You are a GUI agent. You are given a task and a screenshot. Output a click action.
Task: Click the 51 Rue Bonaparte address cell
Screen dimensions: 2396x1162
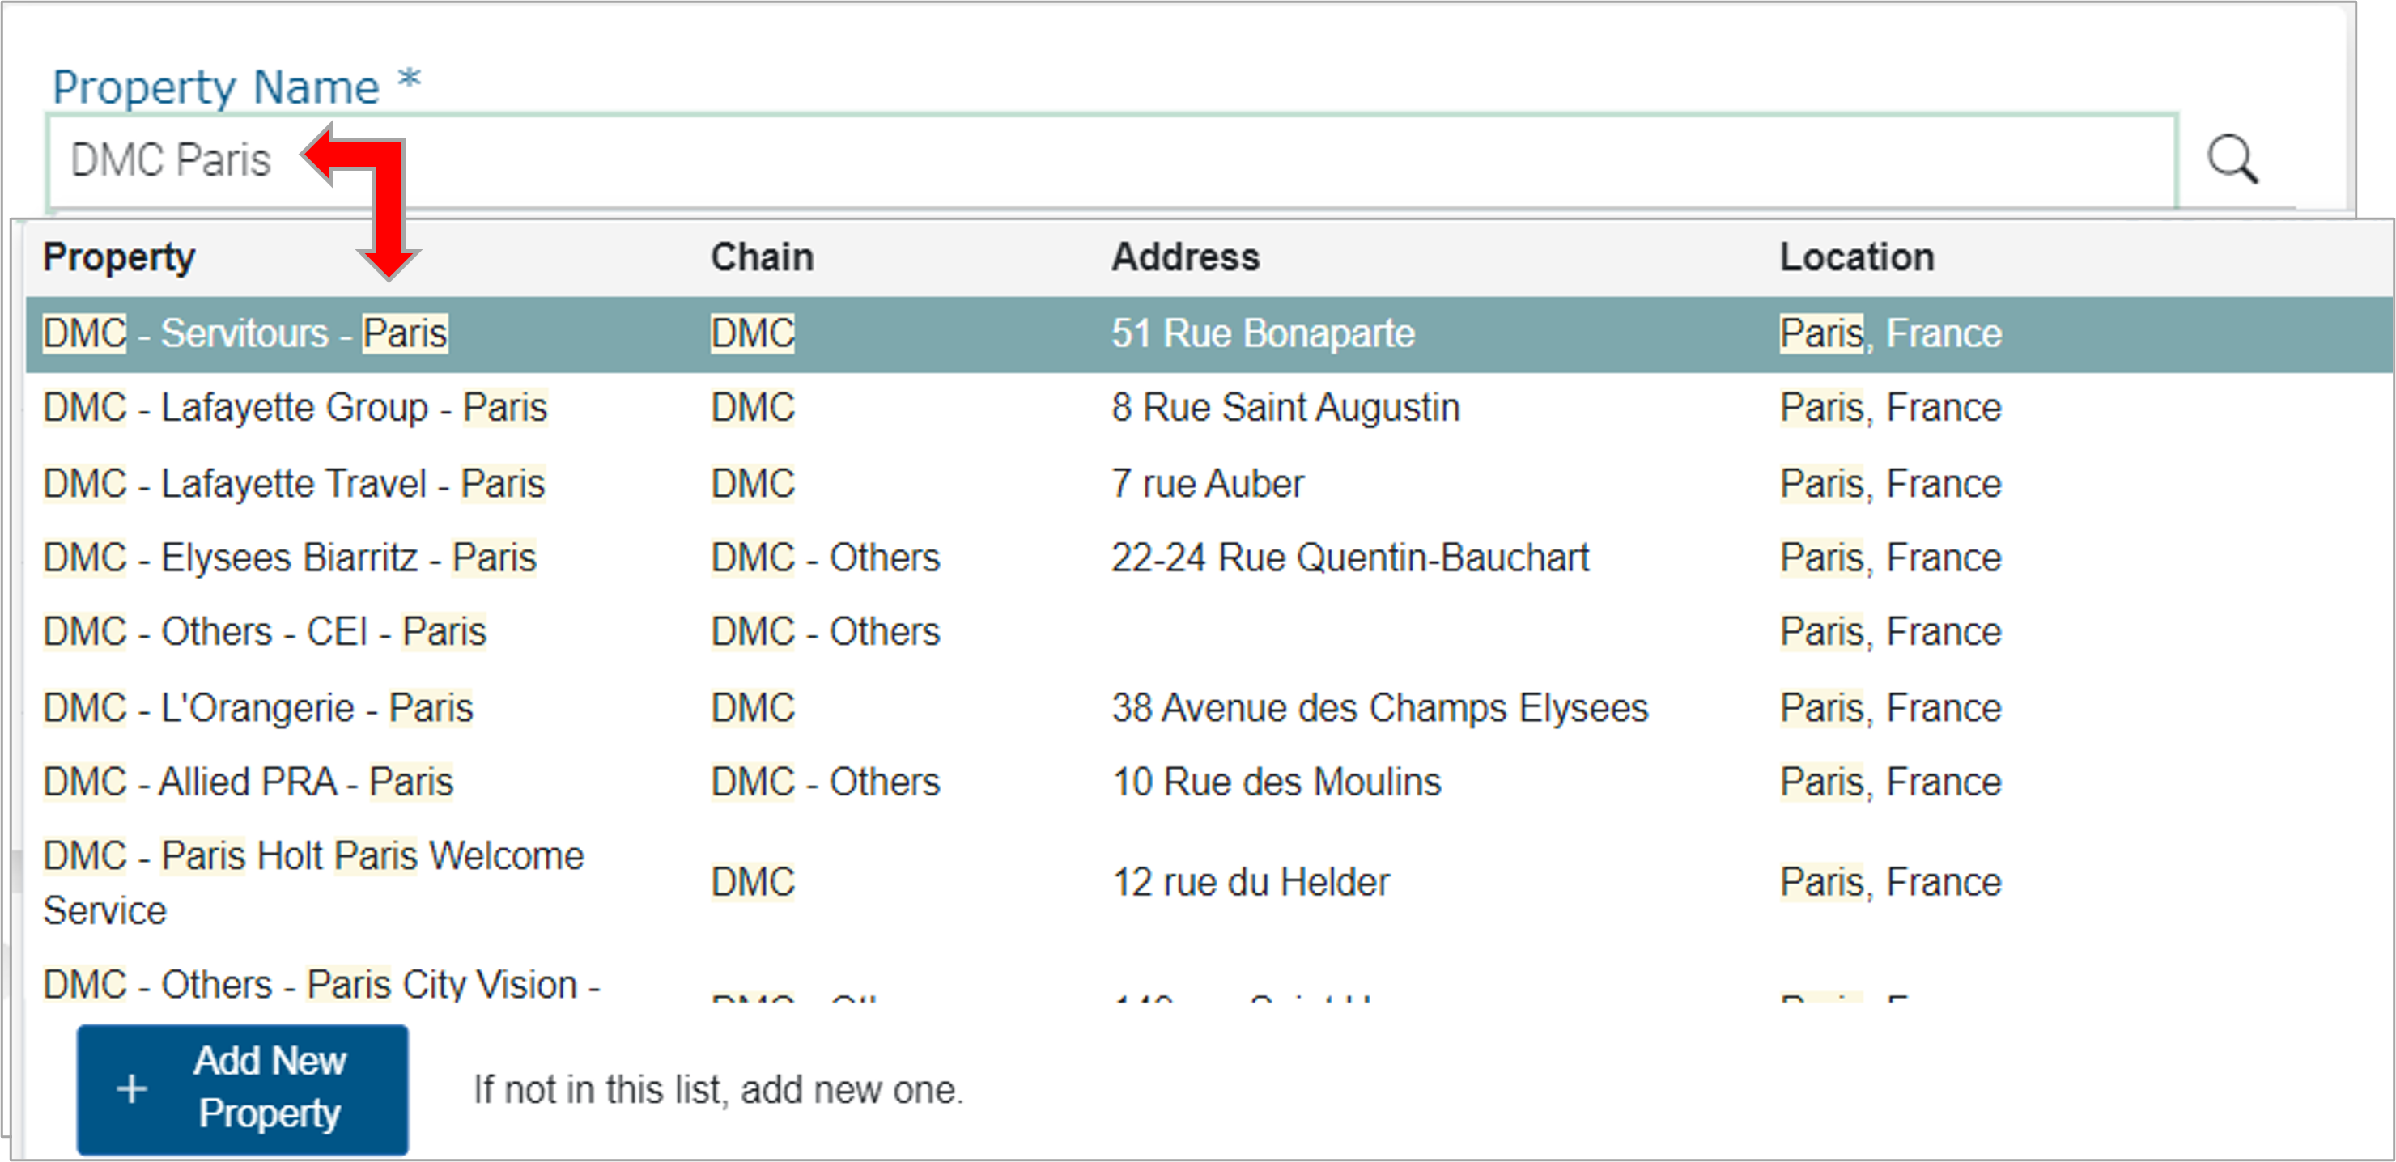[1262, 333]
